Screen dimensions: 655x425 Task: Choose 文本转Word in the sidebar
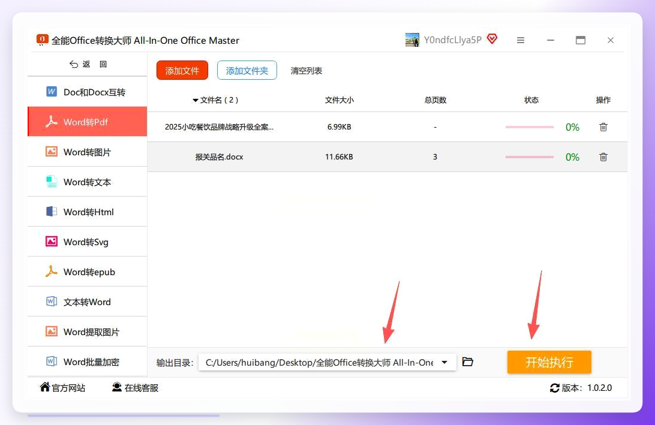click(x=88, y=302)
